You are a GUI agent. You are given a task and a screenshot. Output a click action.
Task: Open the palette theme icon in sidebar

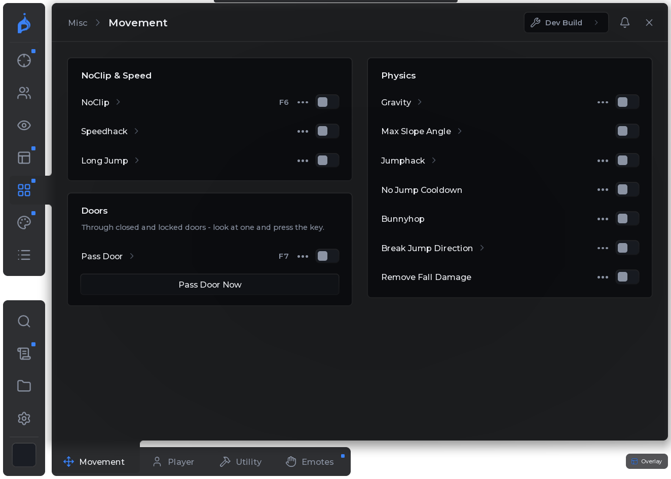24,222
